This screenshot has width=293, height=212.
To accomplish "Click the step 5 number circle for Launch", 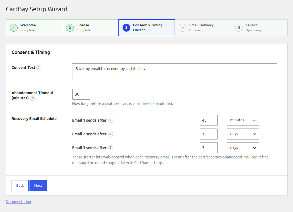I will tap(239, 28).
